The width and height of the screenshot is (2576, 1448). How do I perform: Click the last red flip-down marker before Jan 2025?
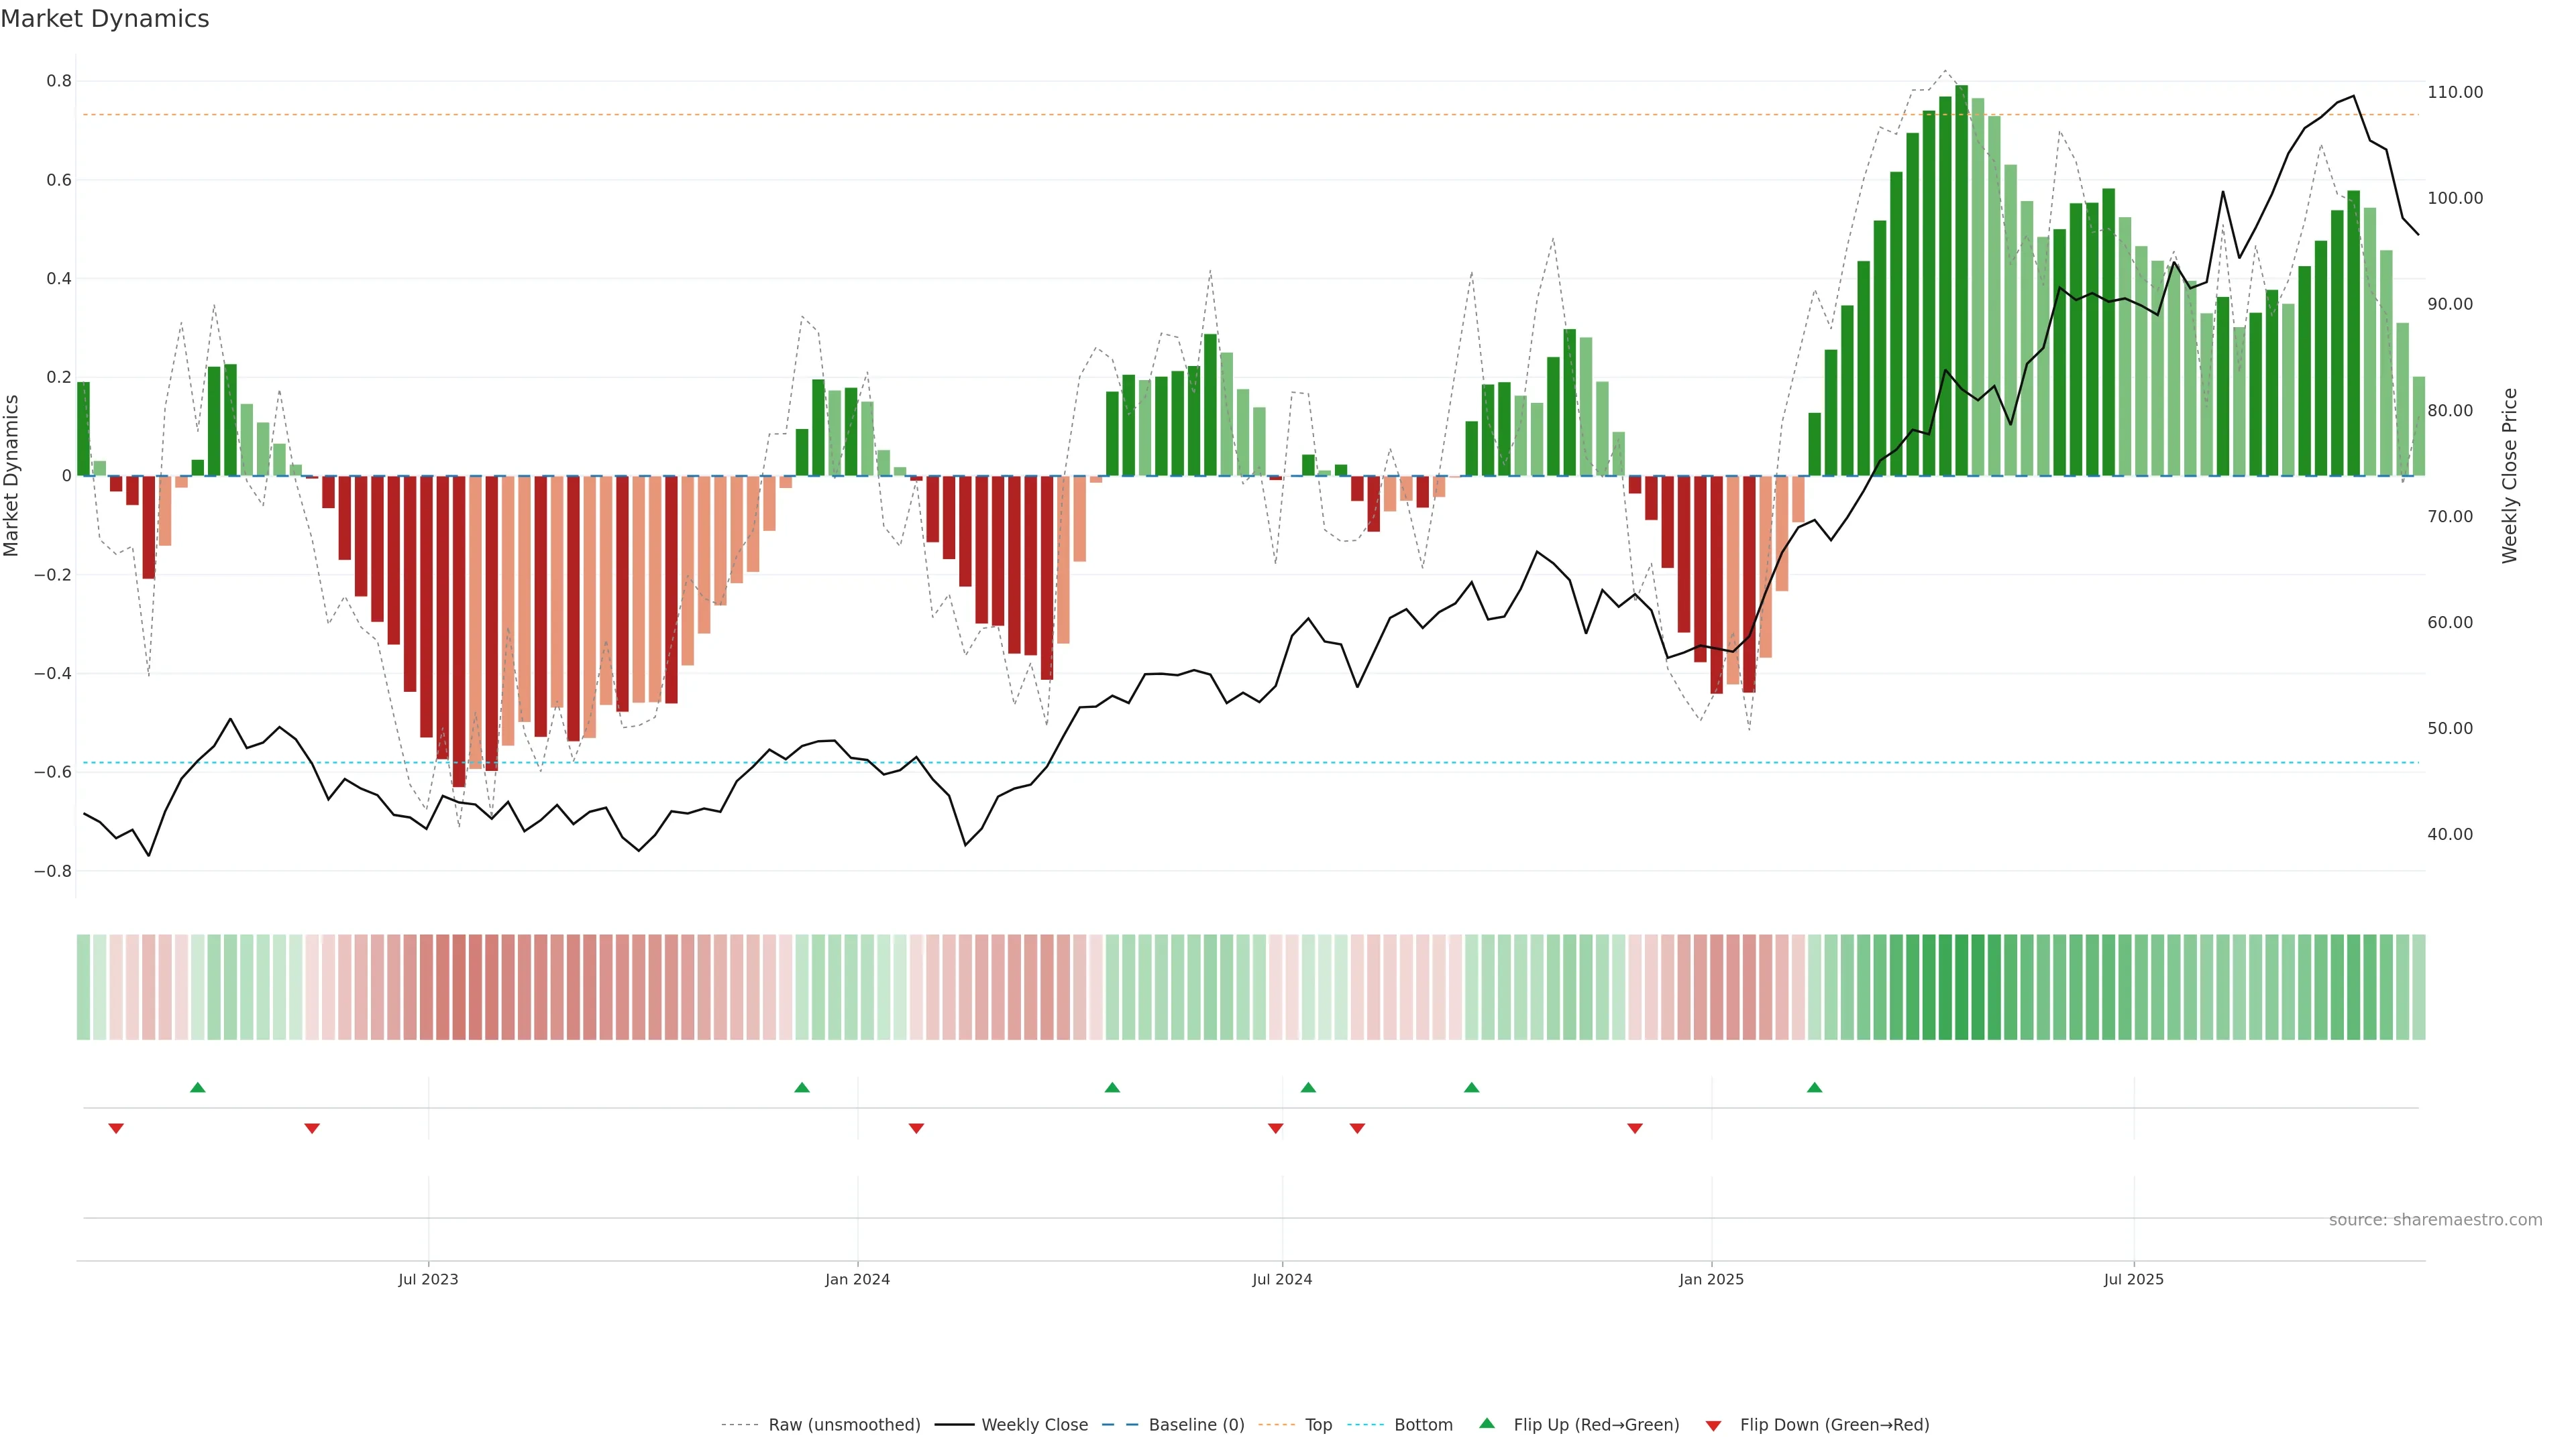(1635, 1128)
